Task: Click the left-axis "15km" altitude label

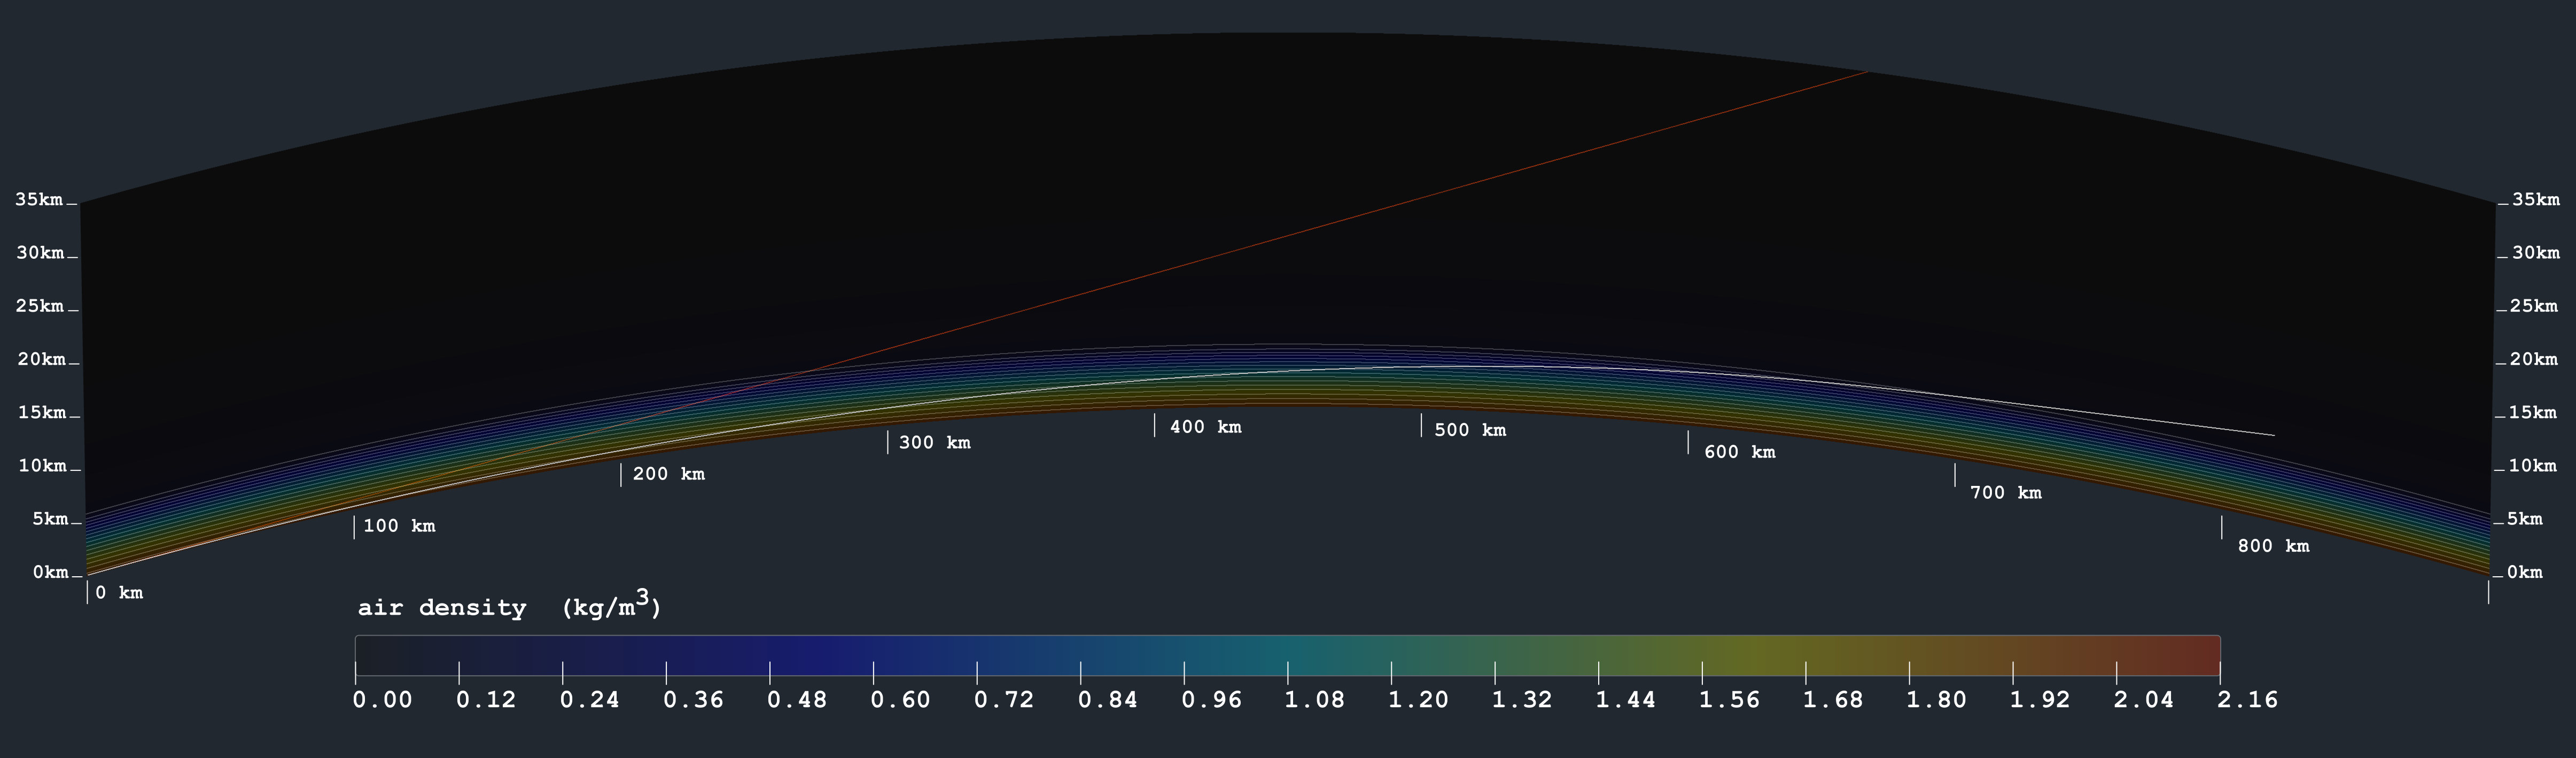Action: point(42,413)
